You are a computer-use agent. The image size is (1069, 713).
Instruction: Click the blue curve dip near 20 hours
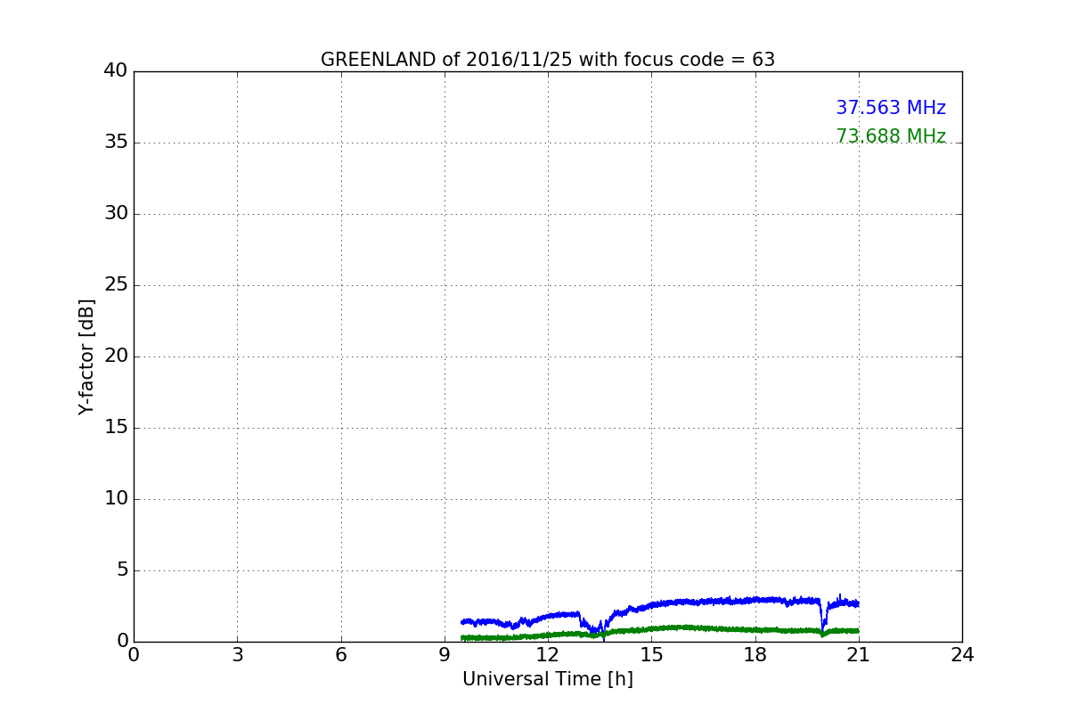pos(823,619)
